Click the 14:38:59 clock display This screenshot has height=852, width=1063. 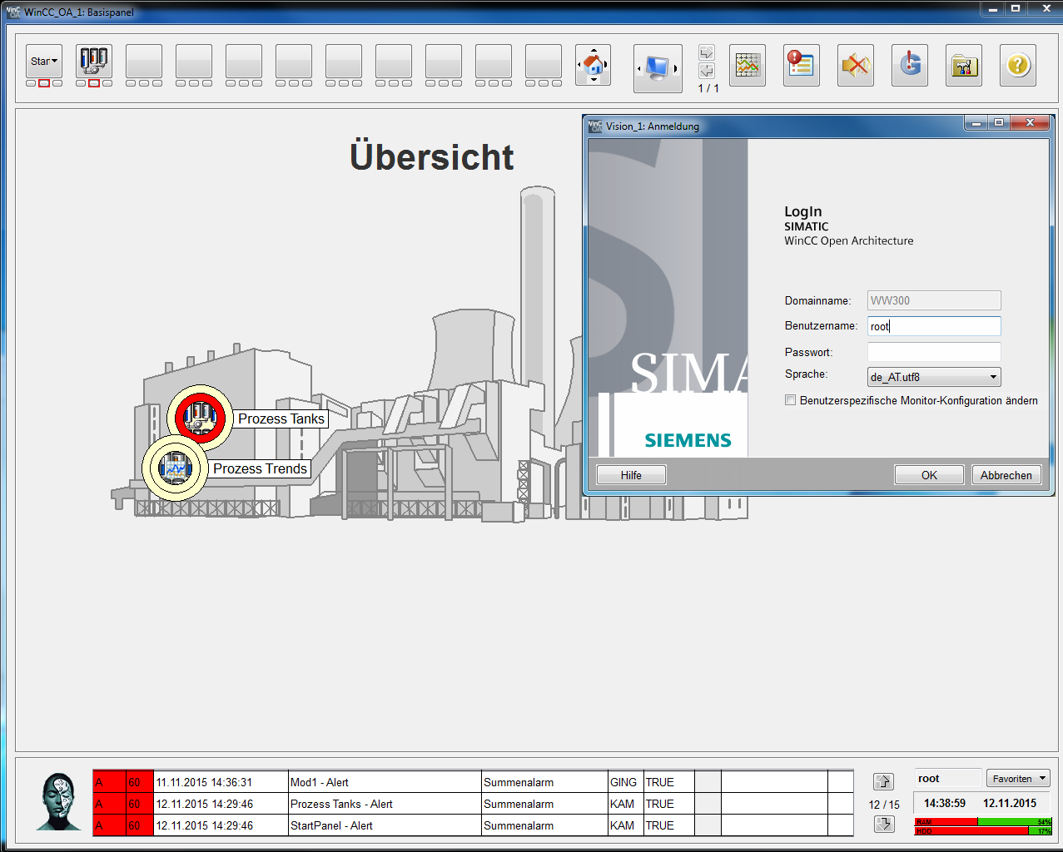(x=945, y=803)
